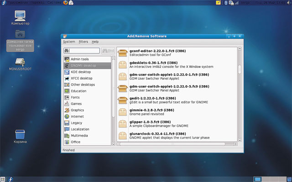Select the gedit-1:2.22.0-1.fc9 package text

(x=153, y=98)
